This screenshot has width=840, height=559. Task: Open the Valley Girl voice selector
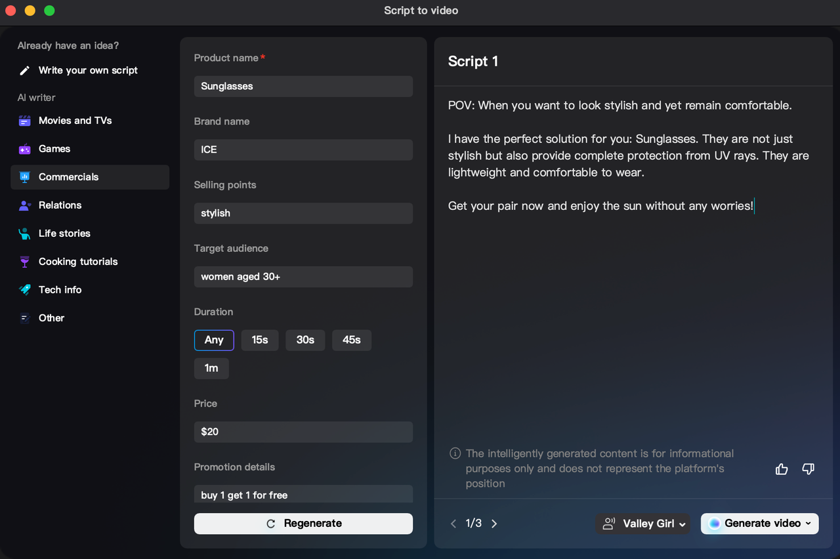click(642, 524)
